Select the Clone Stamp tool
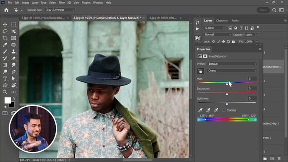The image size is (288, 162). coord(13,52)
